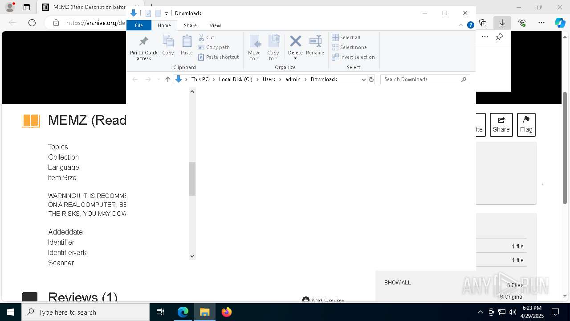This screenshot has width=570, height=321.
Task: Click the volume icon in tray
Action: tap(513, 312)
